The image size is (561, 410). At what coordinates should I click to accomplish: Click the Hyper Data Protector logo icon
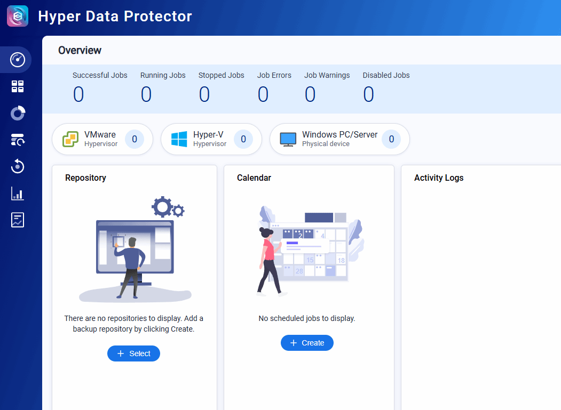tap(18, 16)
